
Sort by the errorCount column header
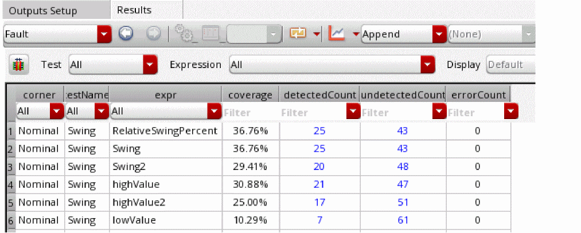(478, 95)
